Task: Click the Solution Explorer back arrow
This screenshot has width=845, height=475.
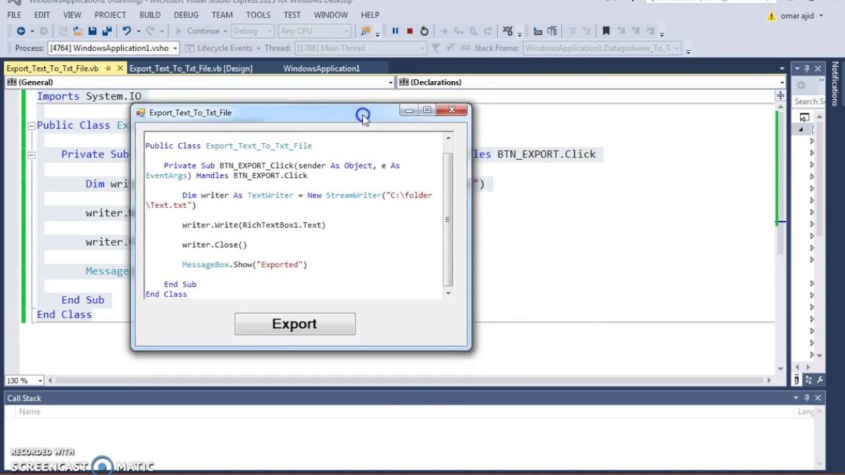Action: pos(801,85)
